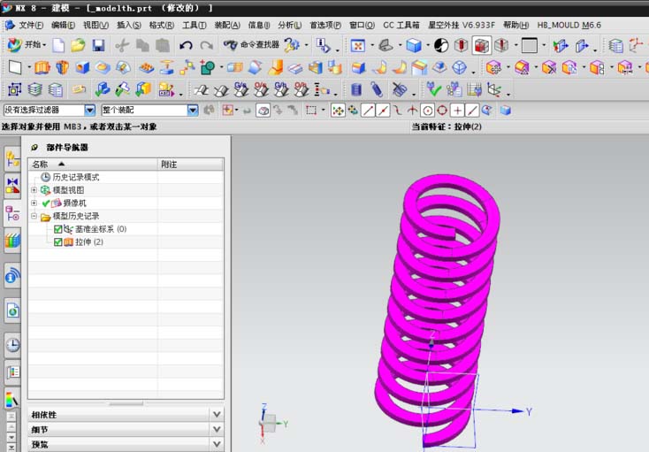Image resolution: width=649 pixels, height=452 pixels.
Task: Uncheck the 基准坐标系 (0) checkbox
Action: (58, 229)
